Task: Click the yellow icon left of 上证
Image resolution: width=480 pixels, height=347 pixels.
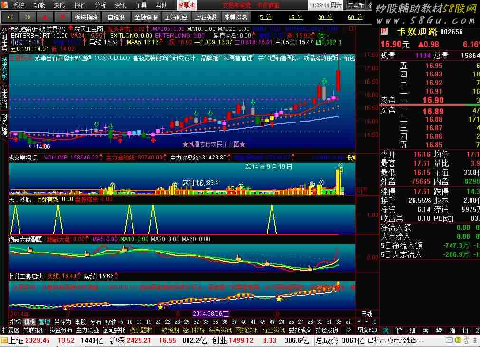Action: (x=4, y=340)
